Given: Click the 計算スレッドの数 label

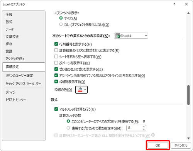Looking at the screenshot, I should 70,116.
